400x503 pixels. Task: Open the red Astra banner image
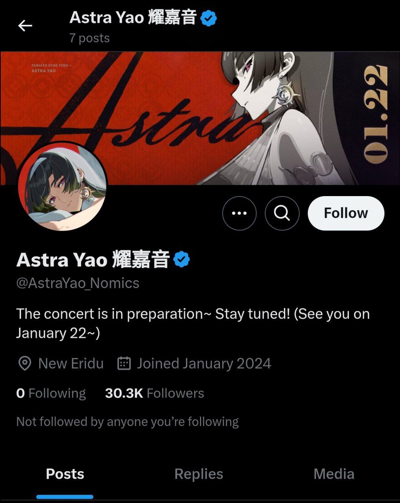(200, 118)
